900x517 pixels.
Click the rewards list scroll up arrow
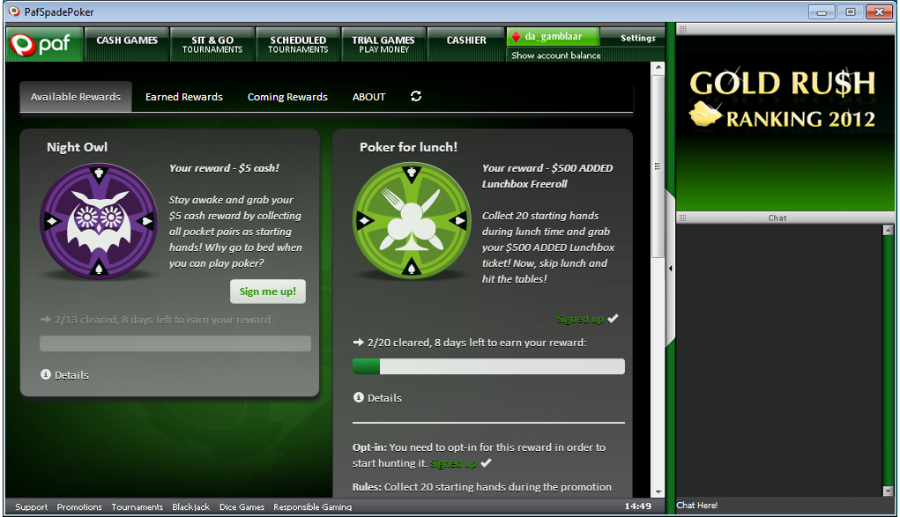pyautogui.click(x=658, y=67)
